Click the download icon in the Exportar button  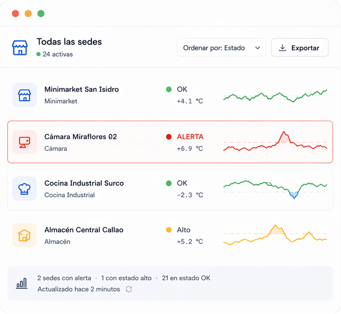[283, 48]
